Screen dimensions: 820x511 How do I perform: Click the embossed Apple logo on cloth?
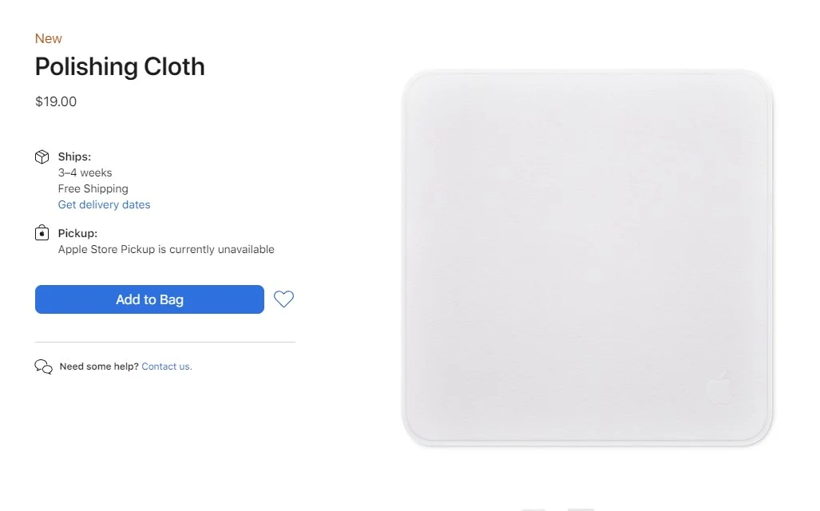click(x=721, y=388)
